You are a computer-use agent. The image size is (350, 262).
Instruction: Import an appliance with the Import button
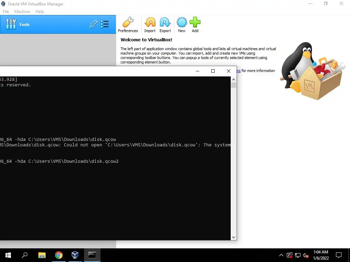tap(150, 25)
